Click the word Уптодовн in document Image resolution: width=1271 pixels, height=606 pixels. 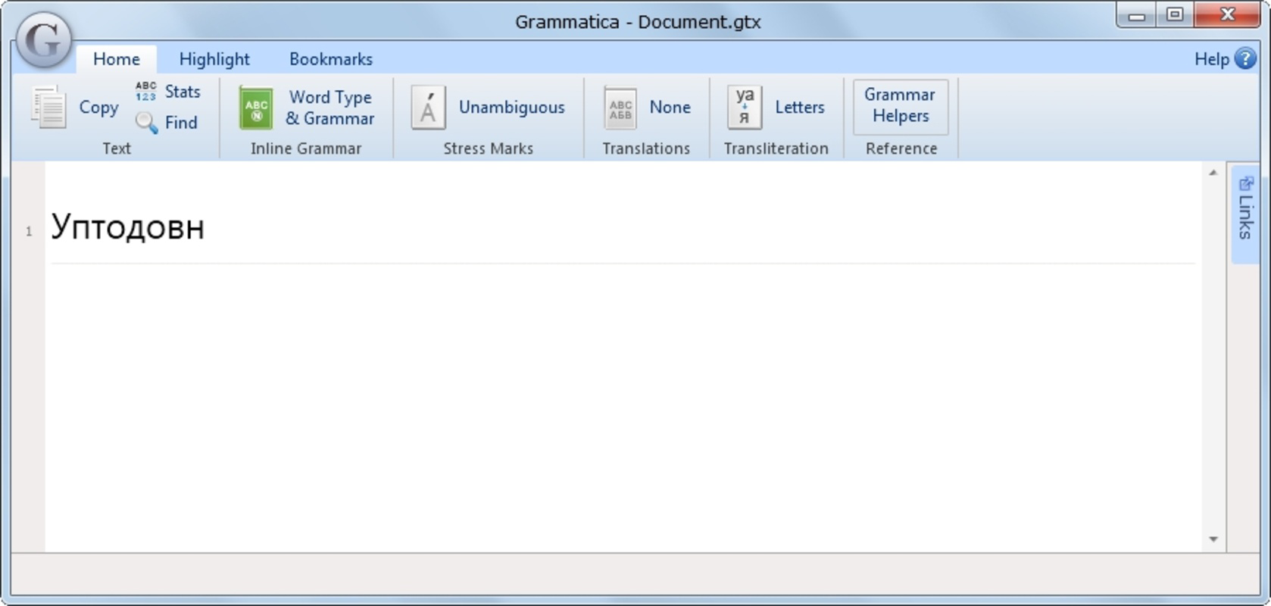(x=127, y=227)
